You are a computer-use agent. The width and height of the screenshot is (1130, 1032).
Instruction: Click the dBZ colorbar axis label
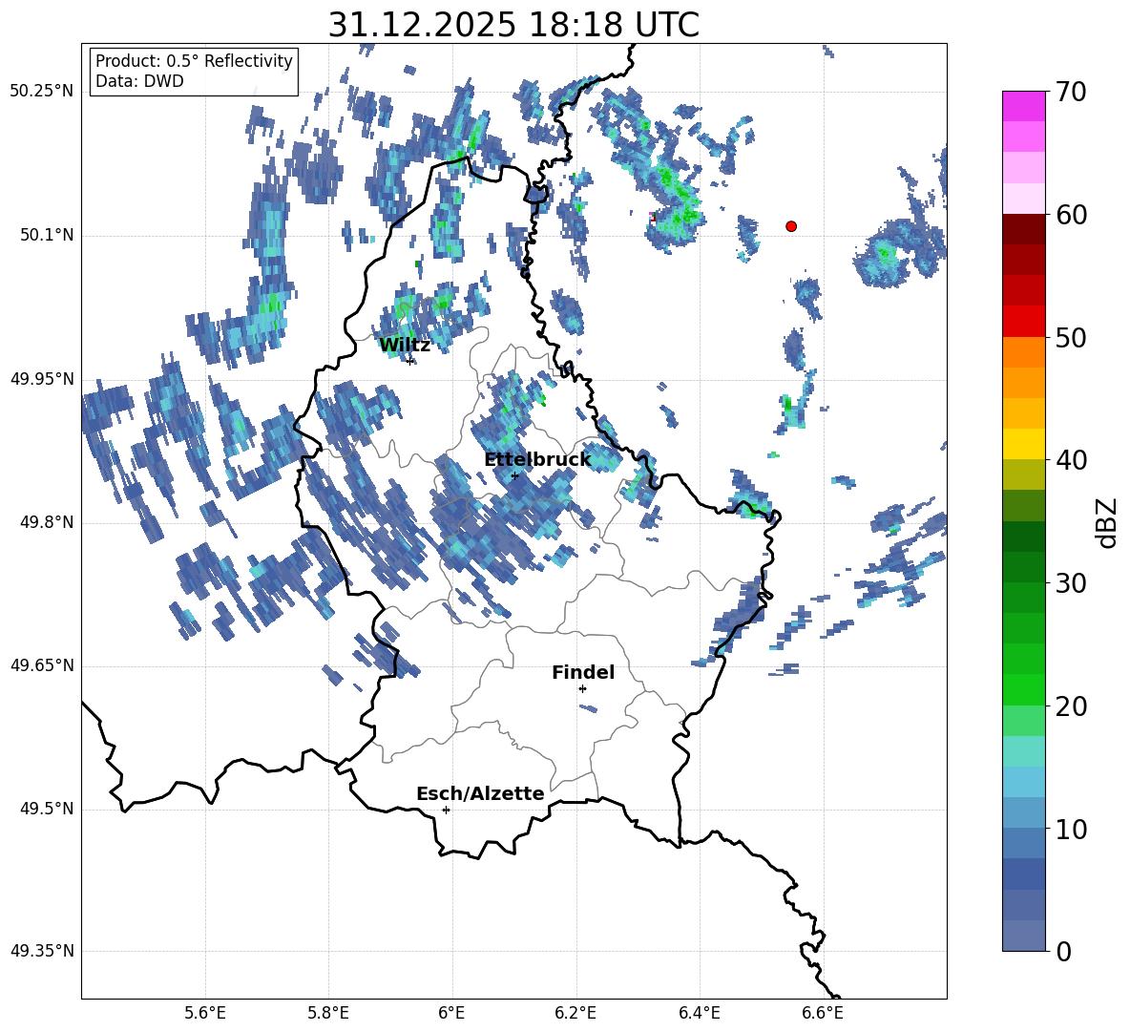point(1108,522)
